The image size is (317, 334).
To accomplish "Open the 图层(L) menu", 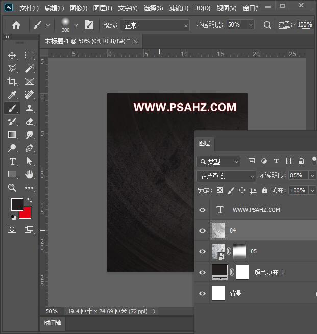I will coord(103,8).
